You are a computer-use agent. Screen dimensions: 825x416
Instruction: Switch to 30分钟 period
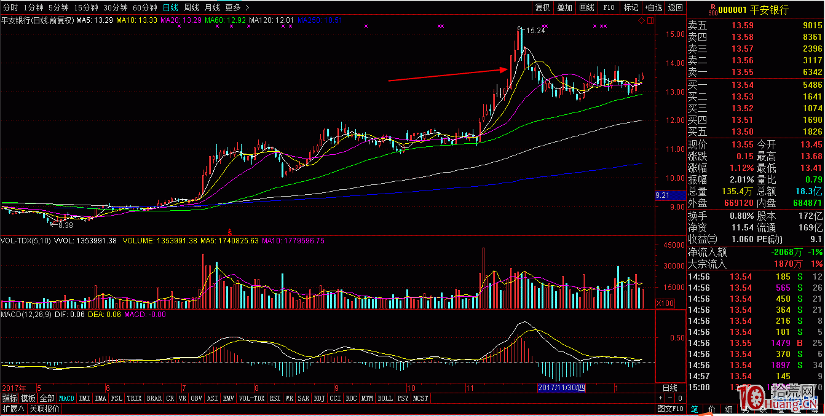coord(115,7)
